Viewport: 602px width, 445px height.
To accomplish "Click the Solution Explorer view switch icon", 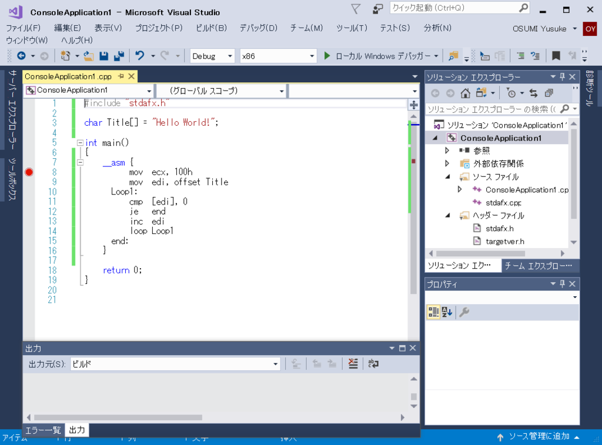I will point(481,93).
